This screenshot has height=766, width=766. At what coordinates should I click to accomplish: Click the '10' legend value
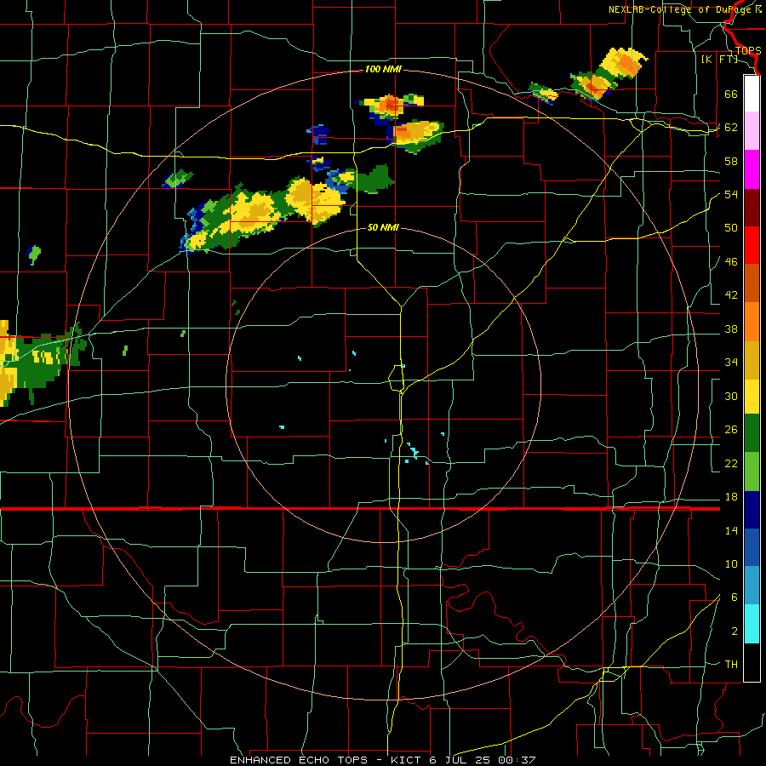(x=731, y=563)
